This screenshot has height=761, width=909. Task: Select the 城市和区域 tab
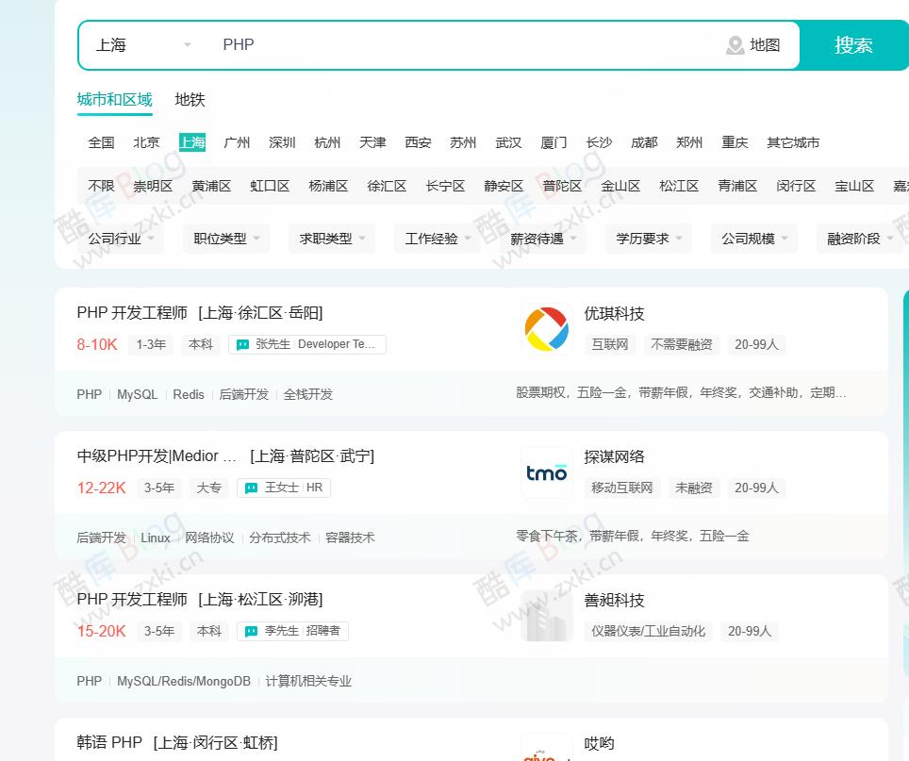pos(114,100)
